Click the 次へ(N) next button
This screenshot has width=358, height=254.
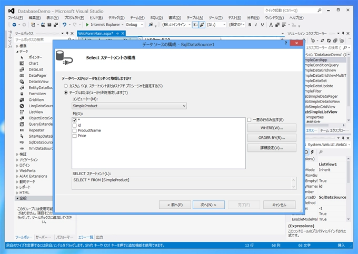coord(208,205)
